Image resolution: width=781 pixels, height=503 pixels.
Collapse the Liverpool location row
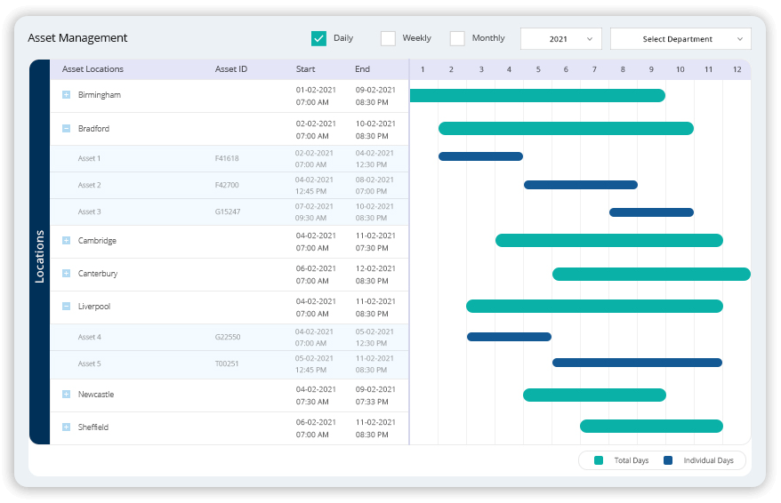[66, 307]
